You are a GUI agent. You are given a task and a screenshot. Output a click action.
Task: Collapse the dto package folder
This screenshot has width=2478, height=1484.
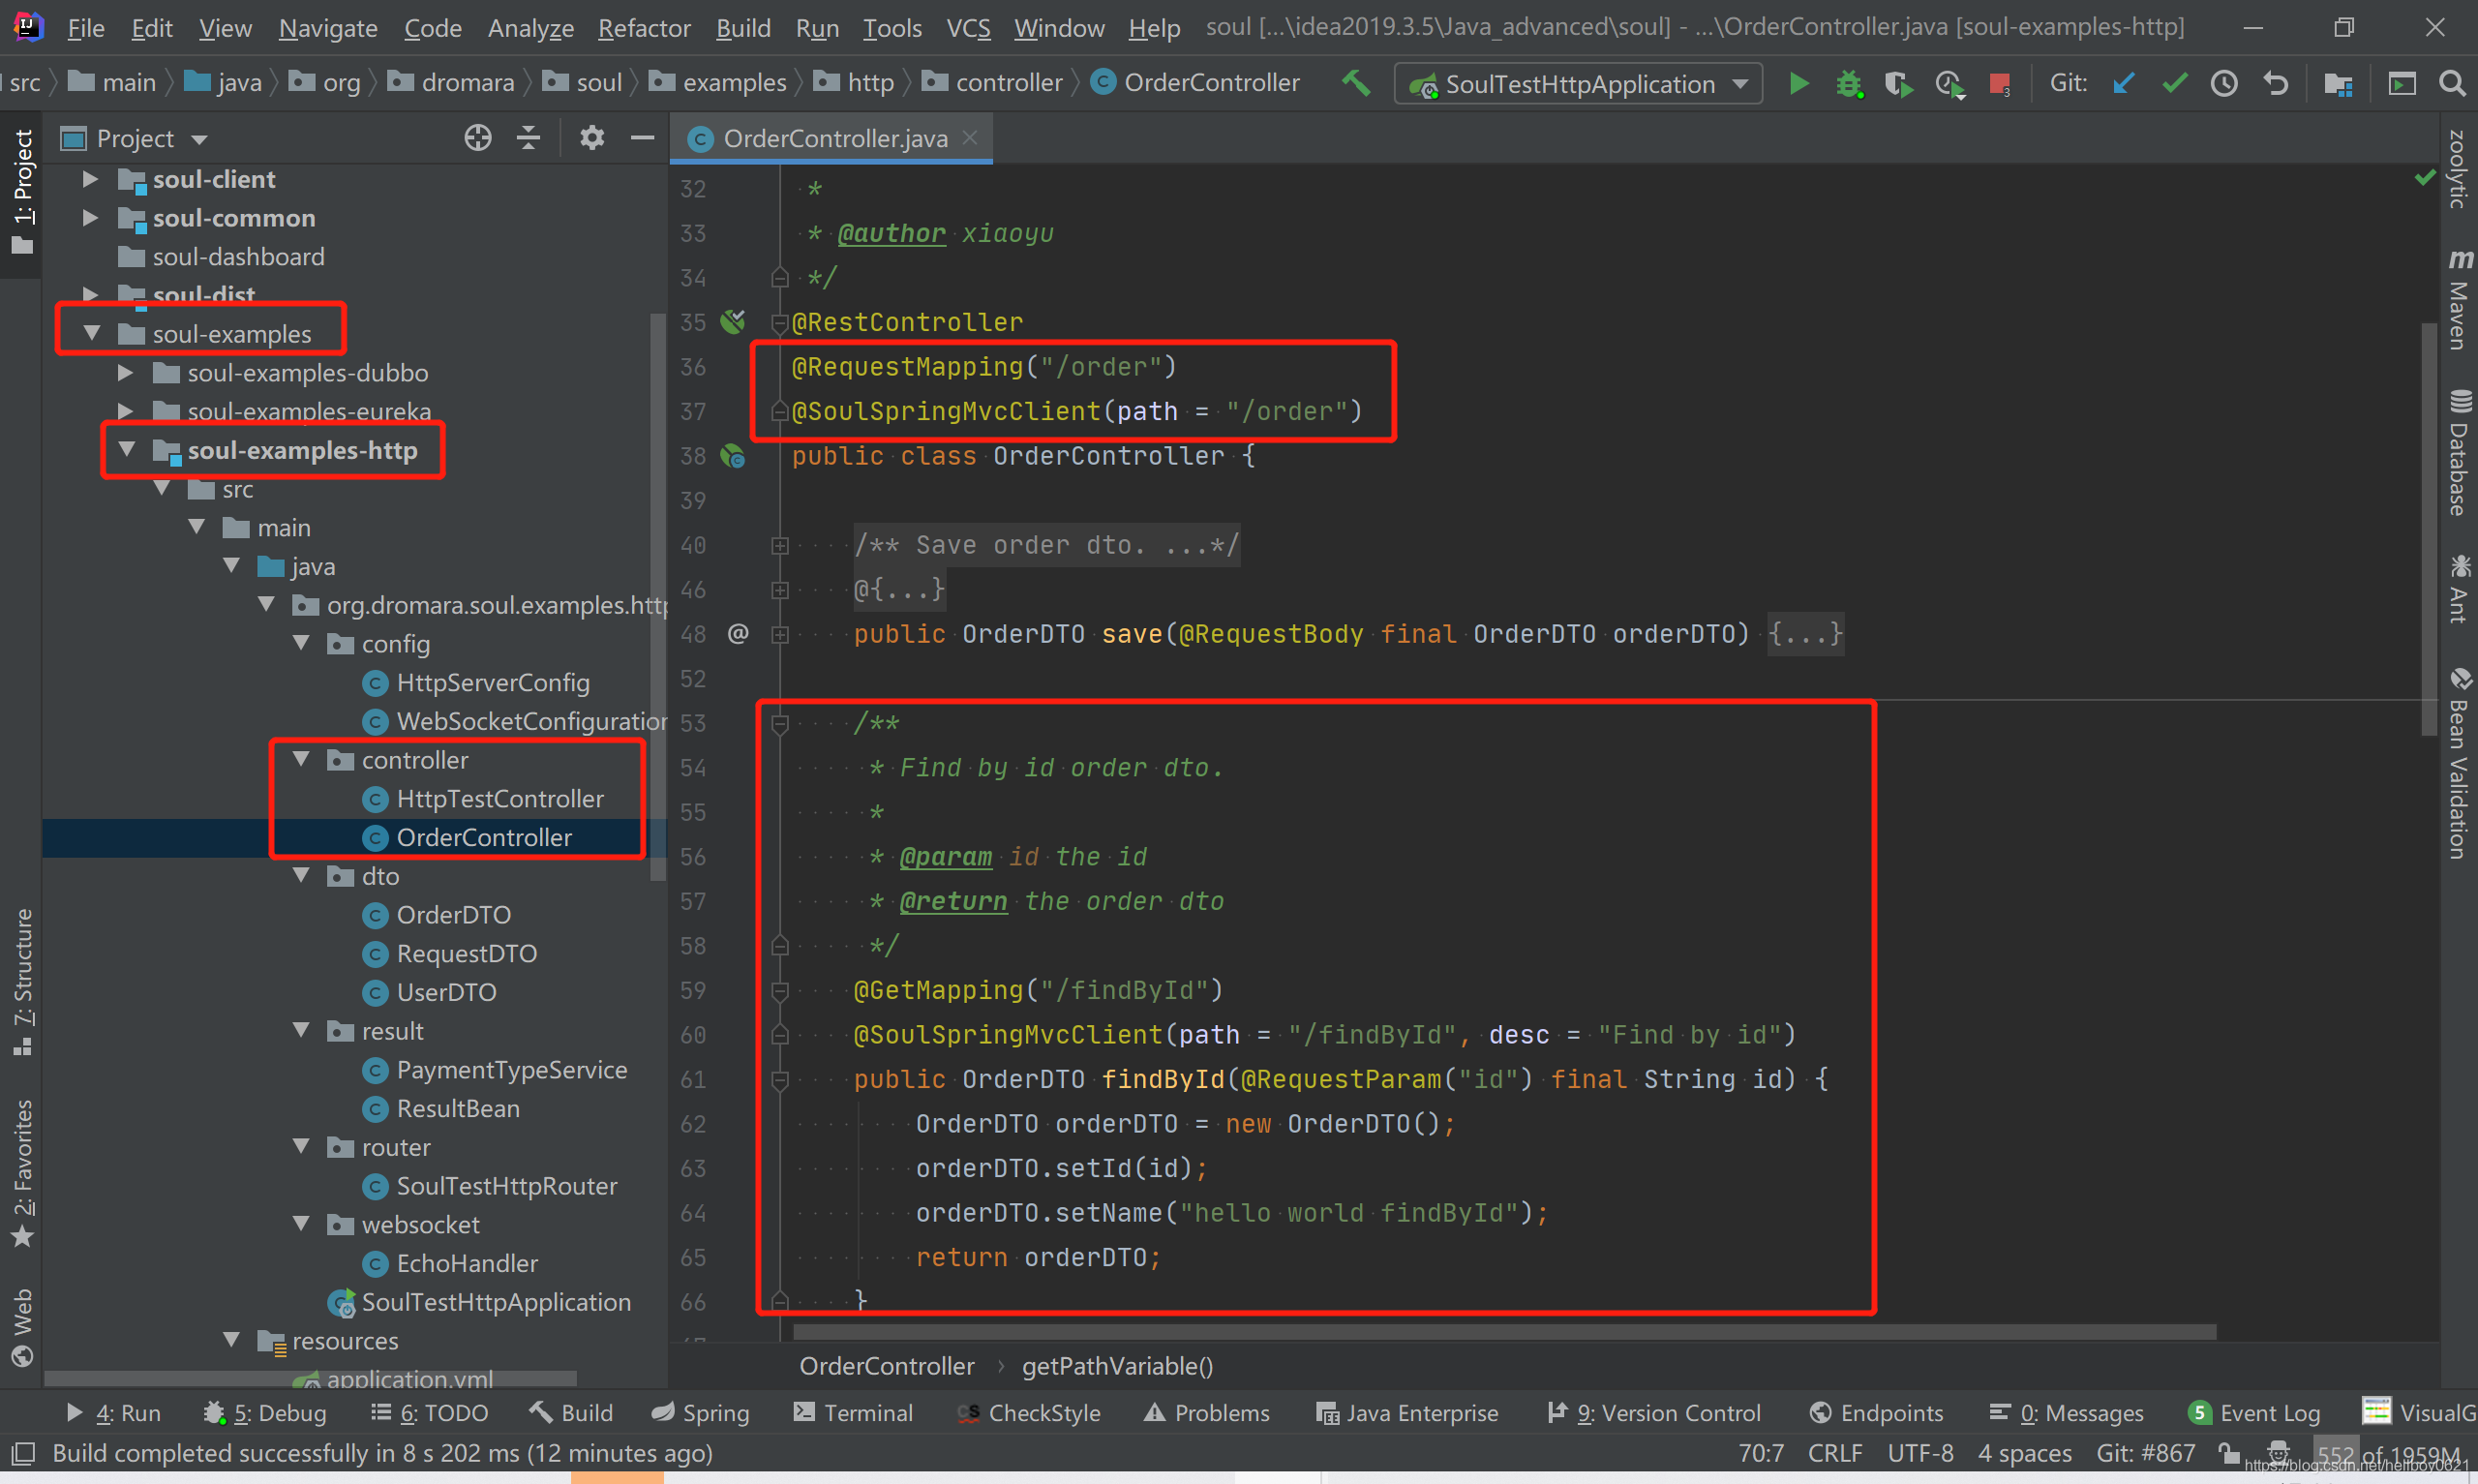click(301, 876)
